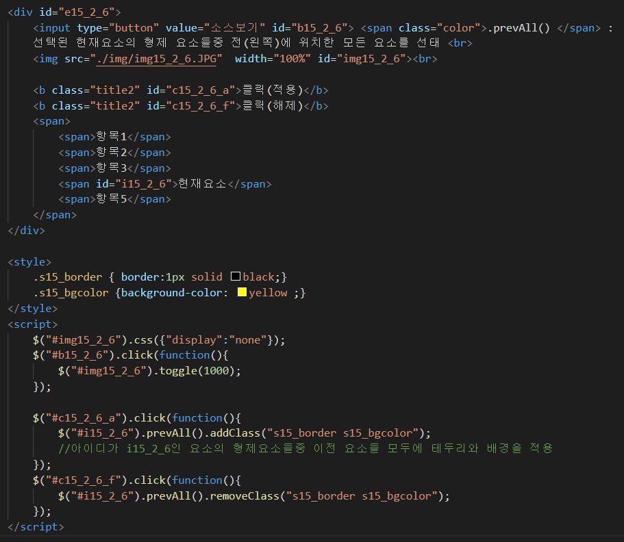The height and width of the screenshot is (542, 624).
Task: Click the 항목3 span text
Action: tap(112, 168)
